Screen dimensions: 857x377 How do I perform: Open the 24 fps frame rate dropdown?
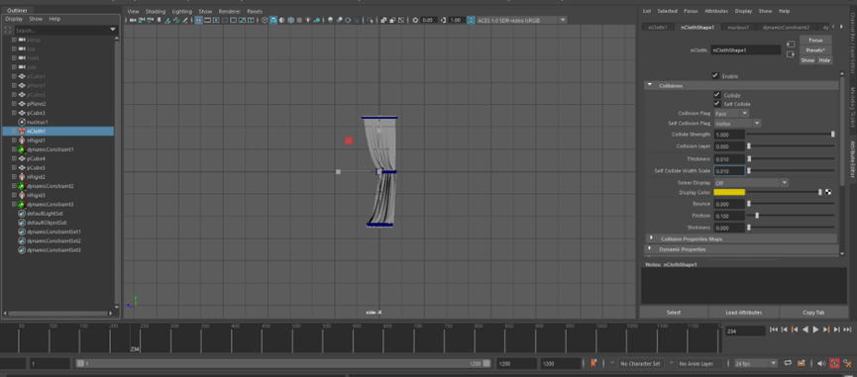pos(756,363)
